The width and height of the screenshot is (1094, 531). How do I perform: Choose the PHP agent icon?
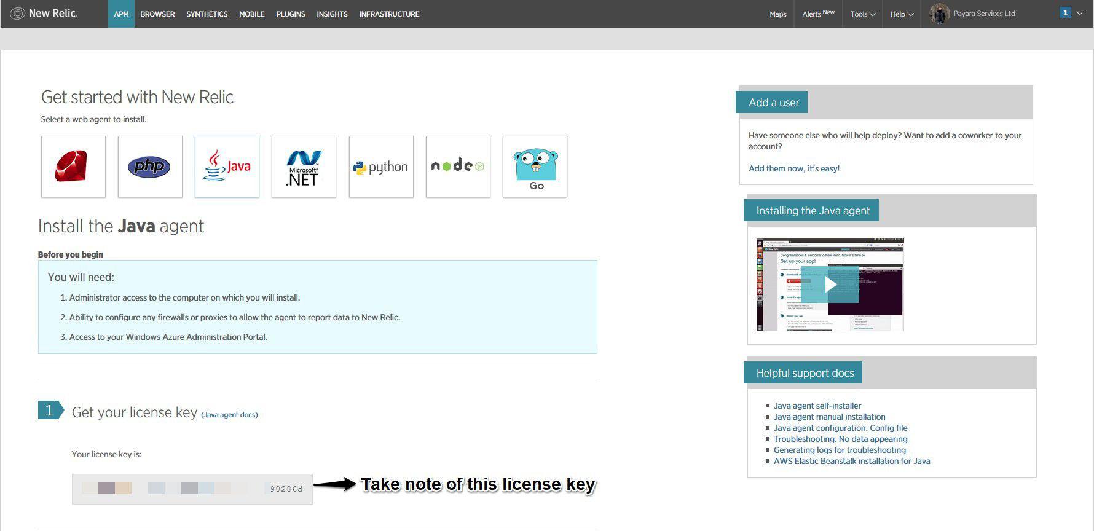point(150,167)
